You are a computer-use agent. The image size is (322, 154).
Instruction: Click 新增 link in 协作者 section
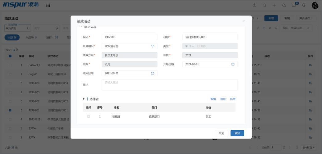tap(233, 99)
